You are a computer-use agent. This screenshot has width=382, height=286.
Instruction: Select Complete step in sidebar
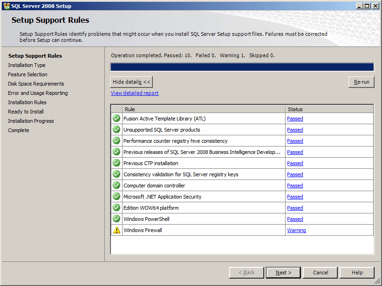pos(18,130)
